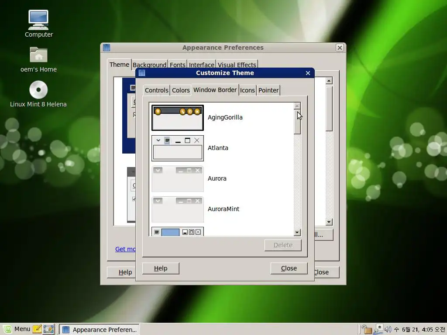Viewport: 447px width, 335px height.
Task: Click Appearance Preferences theme list scroll down arrow
Action: tap(329, 222)
